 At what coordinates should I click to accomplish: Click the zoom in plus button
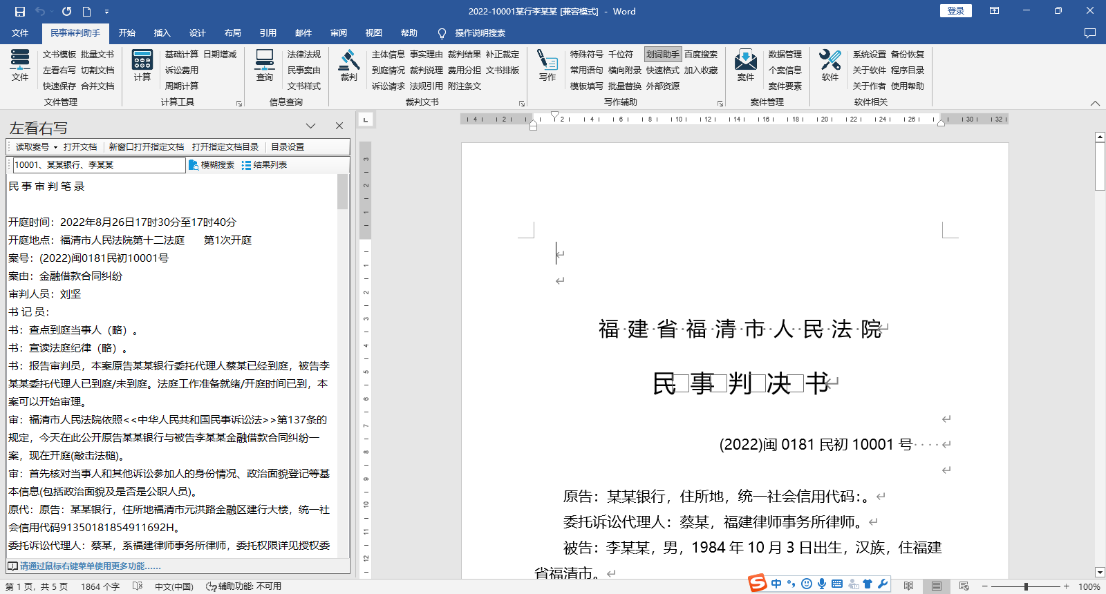point(1067,586)
